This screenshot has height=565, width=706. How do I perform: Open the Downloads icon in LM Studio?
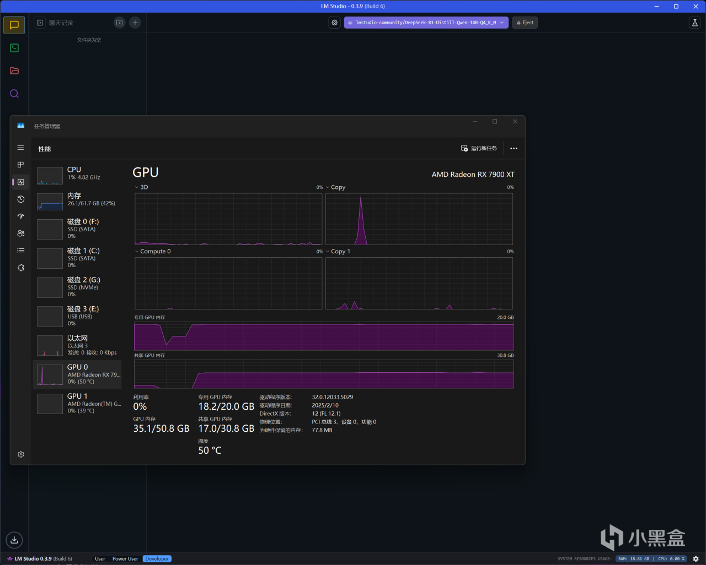tap(14, 540)
